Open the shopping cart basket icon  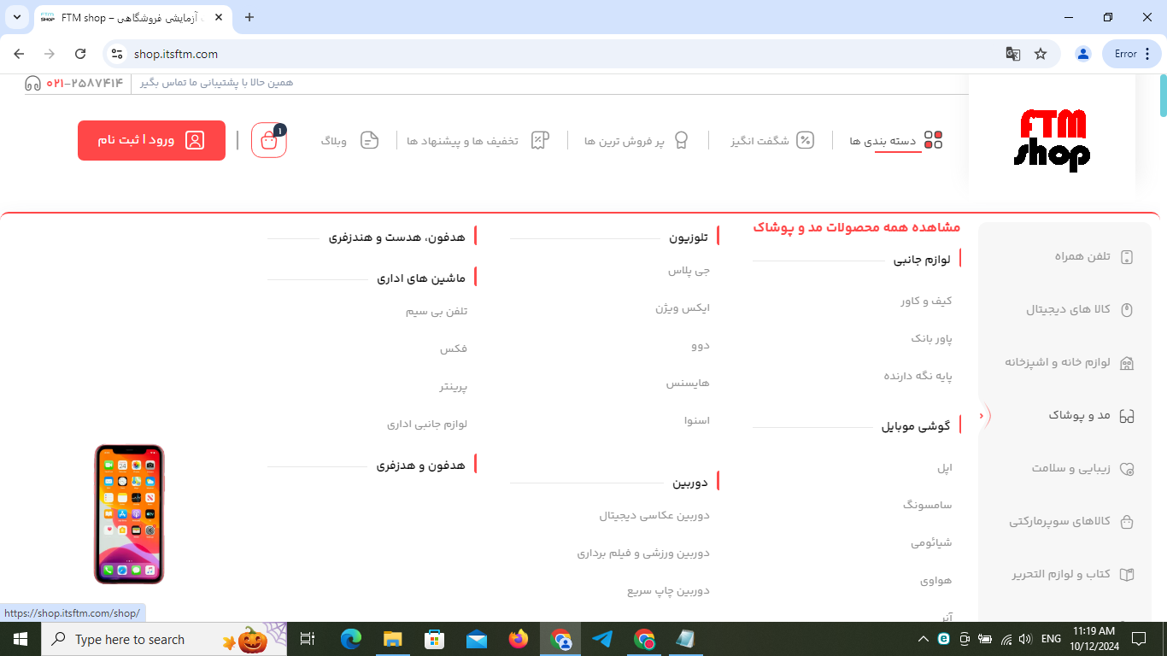pos(269,140)
